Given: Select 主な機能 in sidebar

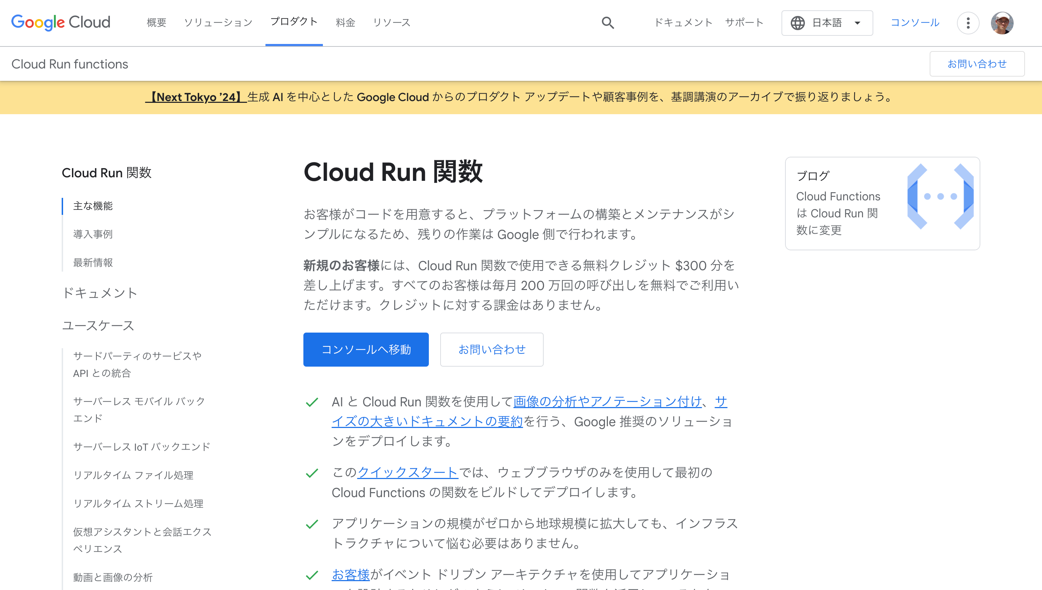Looking at the screenshot, I should coord(93,206).
